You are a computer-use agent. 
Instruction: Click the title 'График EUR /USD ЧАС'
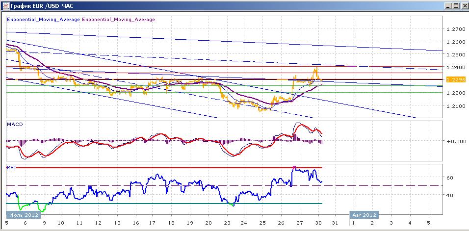coord(41,6)
